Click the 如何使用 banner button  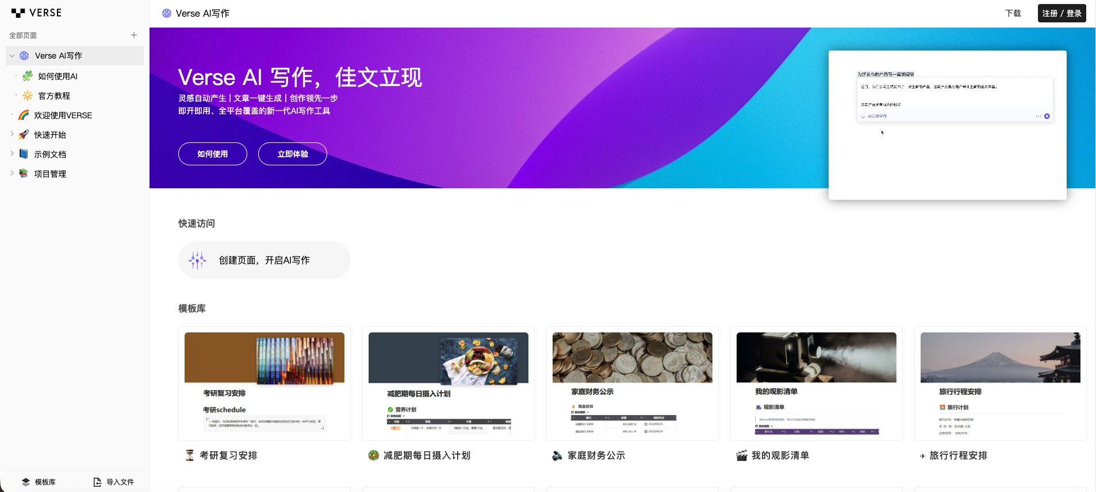(x=213, y=154)
